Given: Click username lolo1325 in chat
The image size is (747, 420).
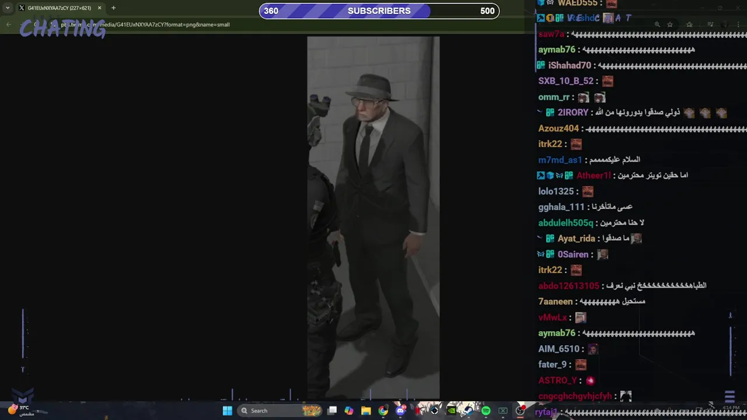Looking at the screenshot, I should click(556, 191).
